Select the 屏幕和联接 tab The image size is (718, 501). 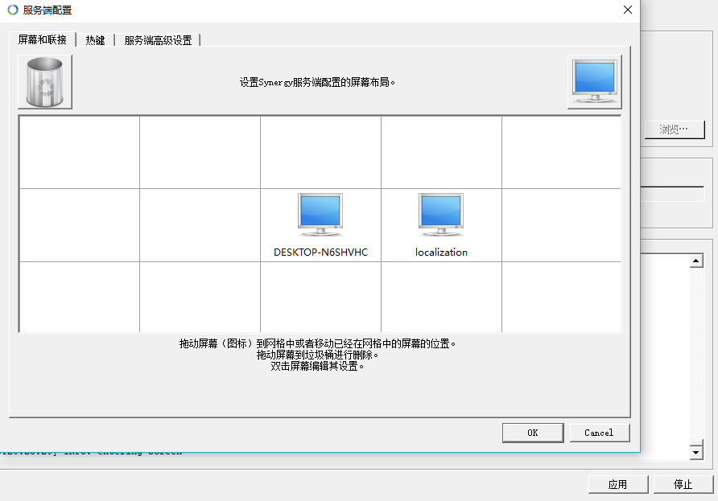[42, 39]
